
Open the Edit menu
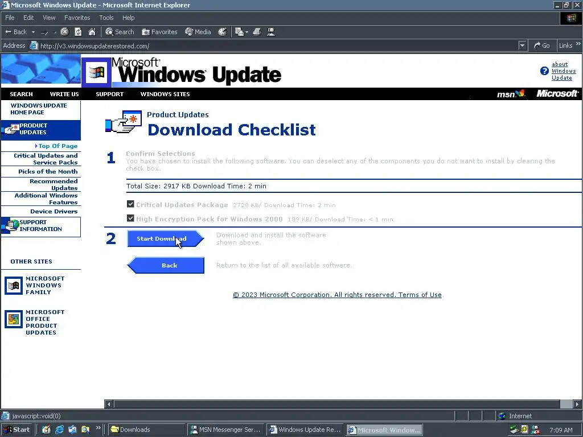click(28, 18)
